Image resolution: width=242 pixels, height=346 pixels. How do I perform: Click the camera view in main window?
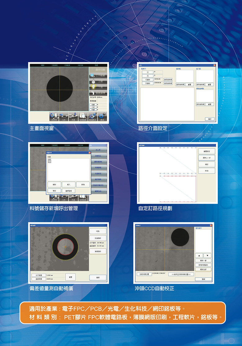click(x=59, y=89)
